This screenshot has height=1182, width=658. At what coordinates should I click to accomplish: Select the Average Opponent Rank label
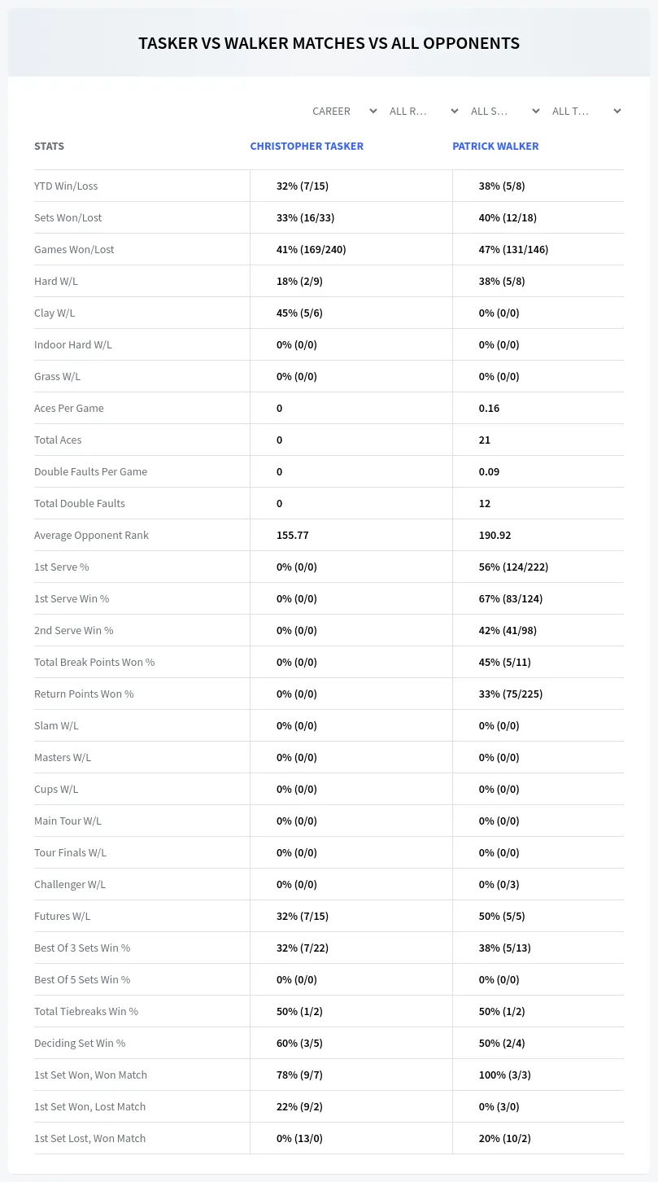[x=91, y=535]
